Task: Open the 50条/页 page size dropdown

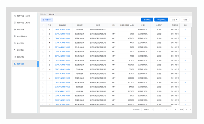Action: click(147, 109)
